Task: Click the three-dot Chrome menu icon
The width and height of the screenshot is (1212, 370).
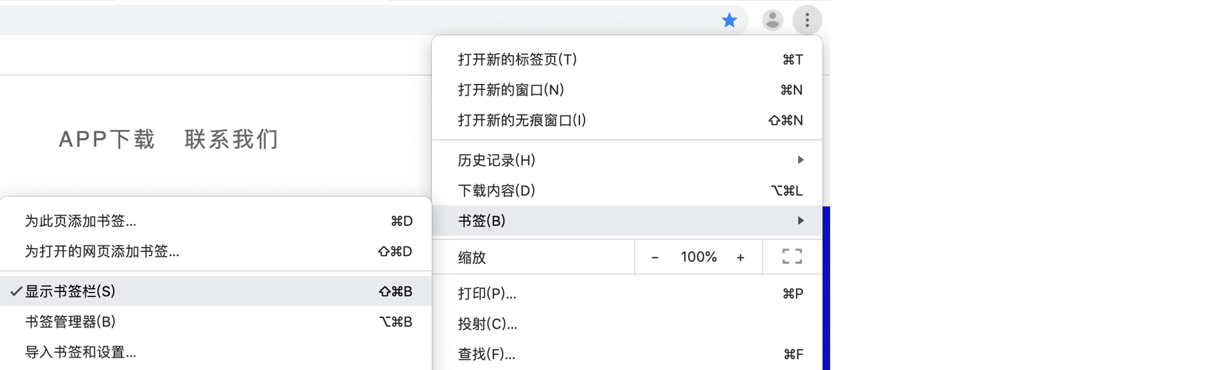Action: click(807, 20)
